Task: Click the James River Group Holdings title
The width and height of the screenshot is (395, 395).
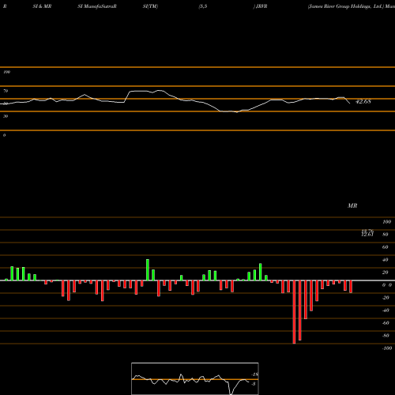Action: tap(345, 6)
